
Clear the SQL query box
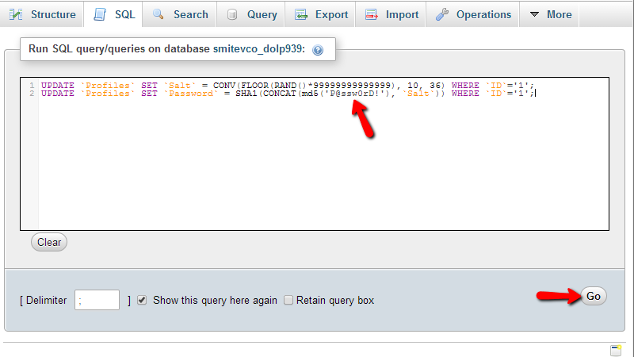click(49, 242)
